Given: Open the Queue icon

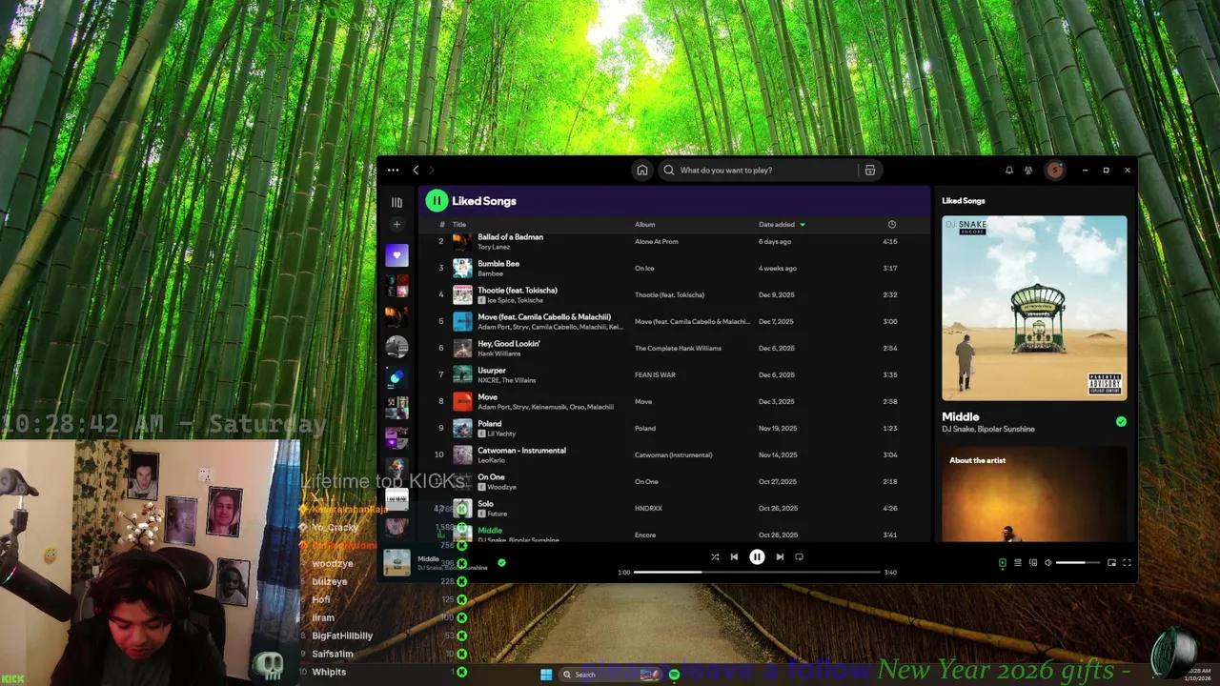Looking at the screenshot, I should [x=1017, y=563].
